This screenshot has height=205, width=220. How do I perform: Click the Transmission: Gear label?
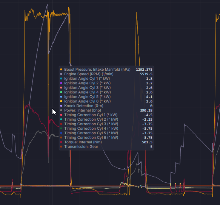pyautogui.click(x=81, y=147)
